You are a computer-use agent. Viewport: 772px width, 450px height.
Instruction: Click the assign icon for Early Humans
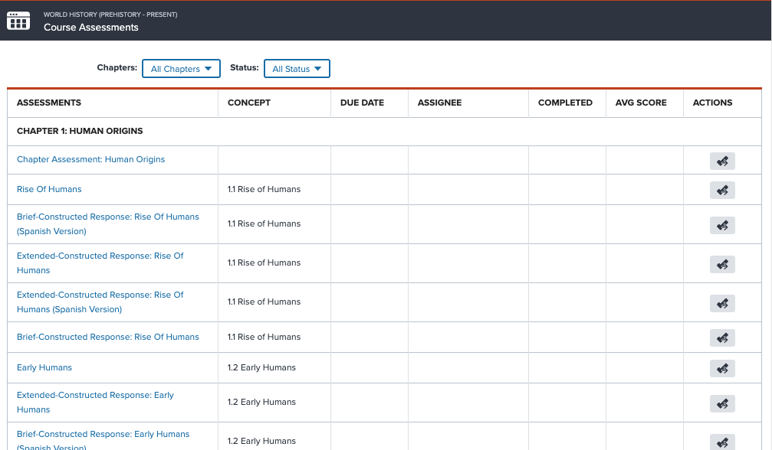721,368
